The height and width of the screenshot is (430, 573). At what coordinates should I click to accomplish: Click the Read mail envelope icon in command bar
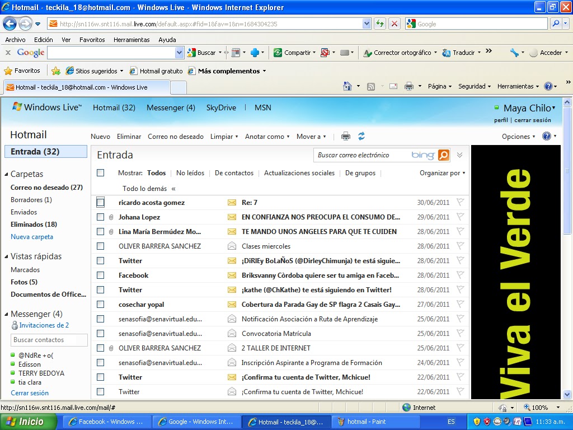pyautogui.click(x=393, y=87)
